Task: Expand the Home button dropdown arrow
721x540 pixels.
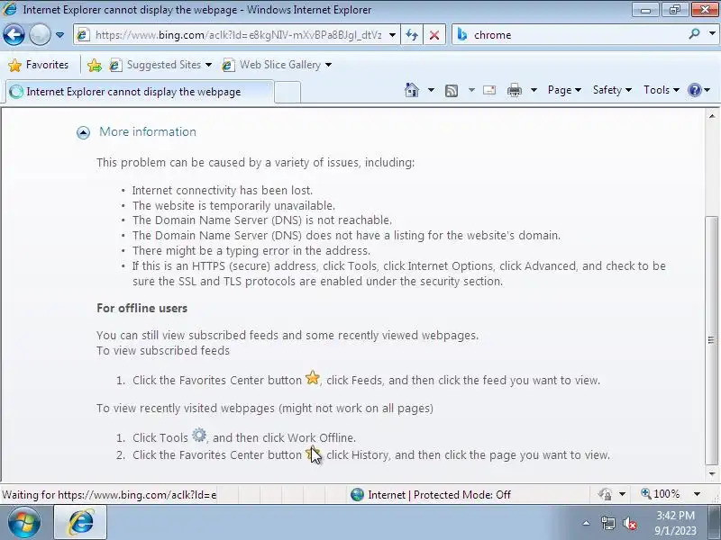Action: [431, 90]
